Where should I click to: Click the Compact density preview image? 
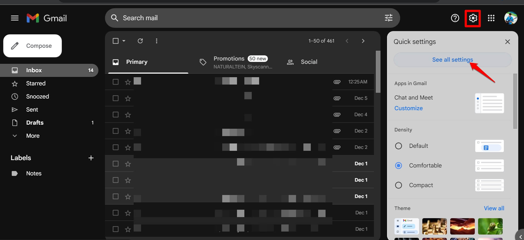point(489,185)
